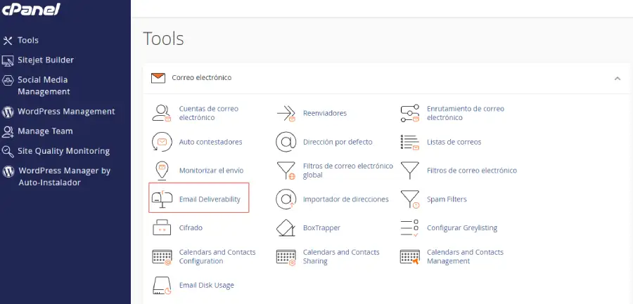Click the Dirección por defecto at-sign icon
Image resolution: width=633 pixels, height=304 pixels.
point(286,142)
